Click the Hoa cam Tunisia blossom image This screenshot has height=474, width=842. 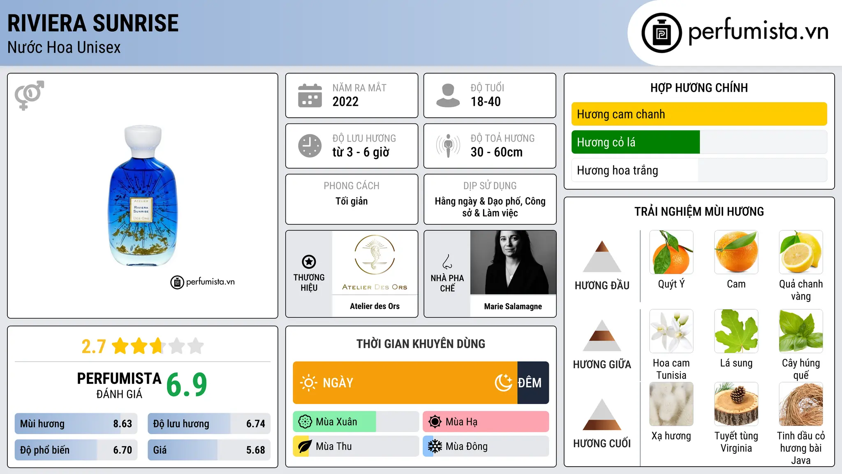pos(671,331)
